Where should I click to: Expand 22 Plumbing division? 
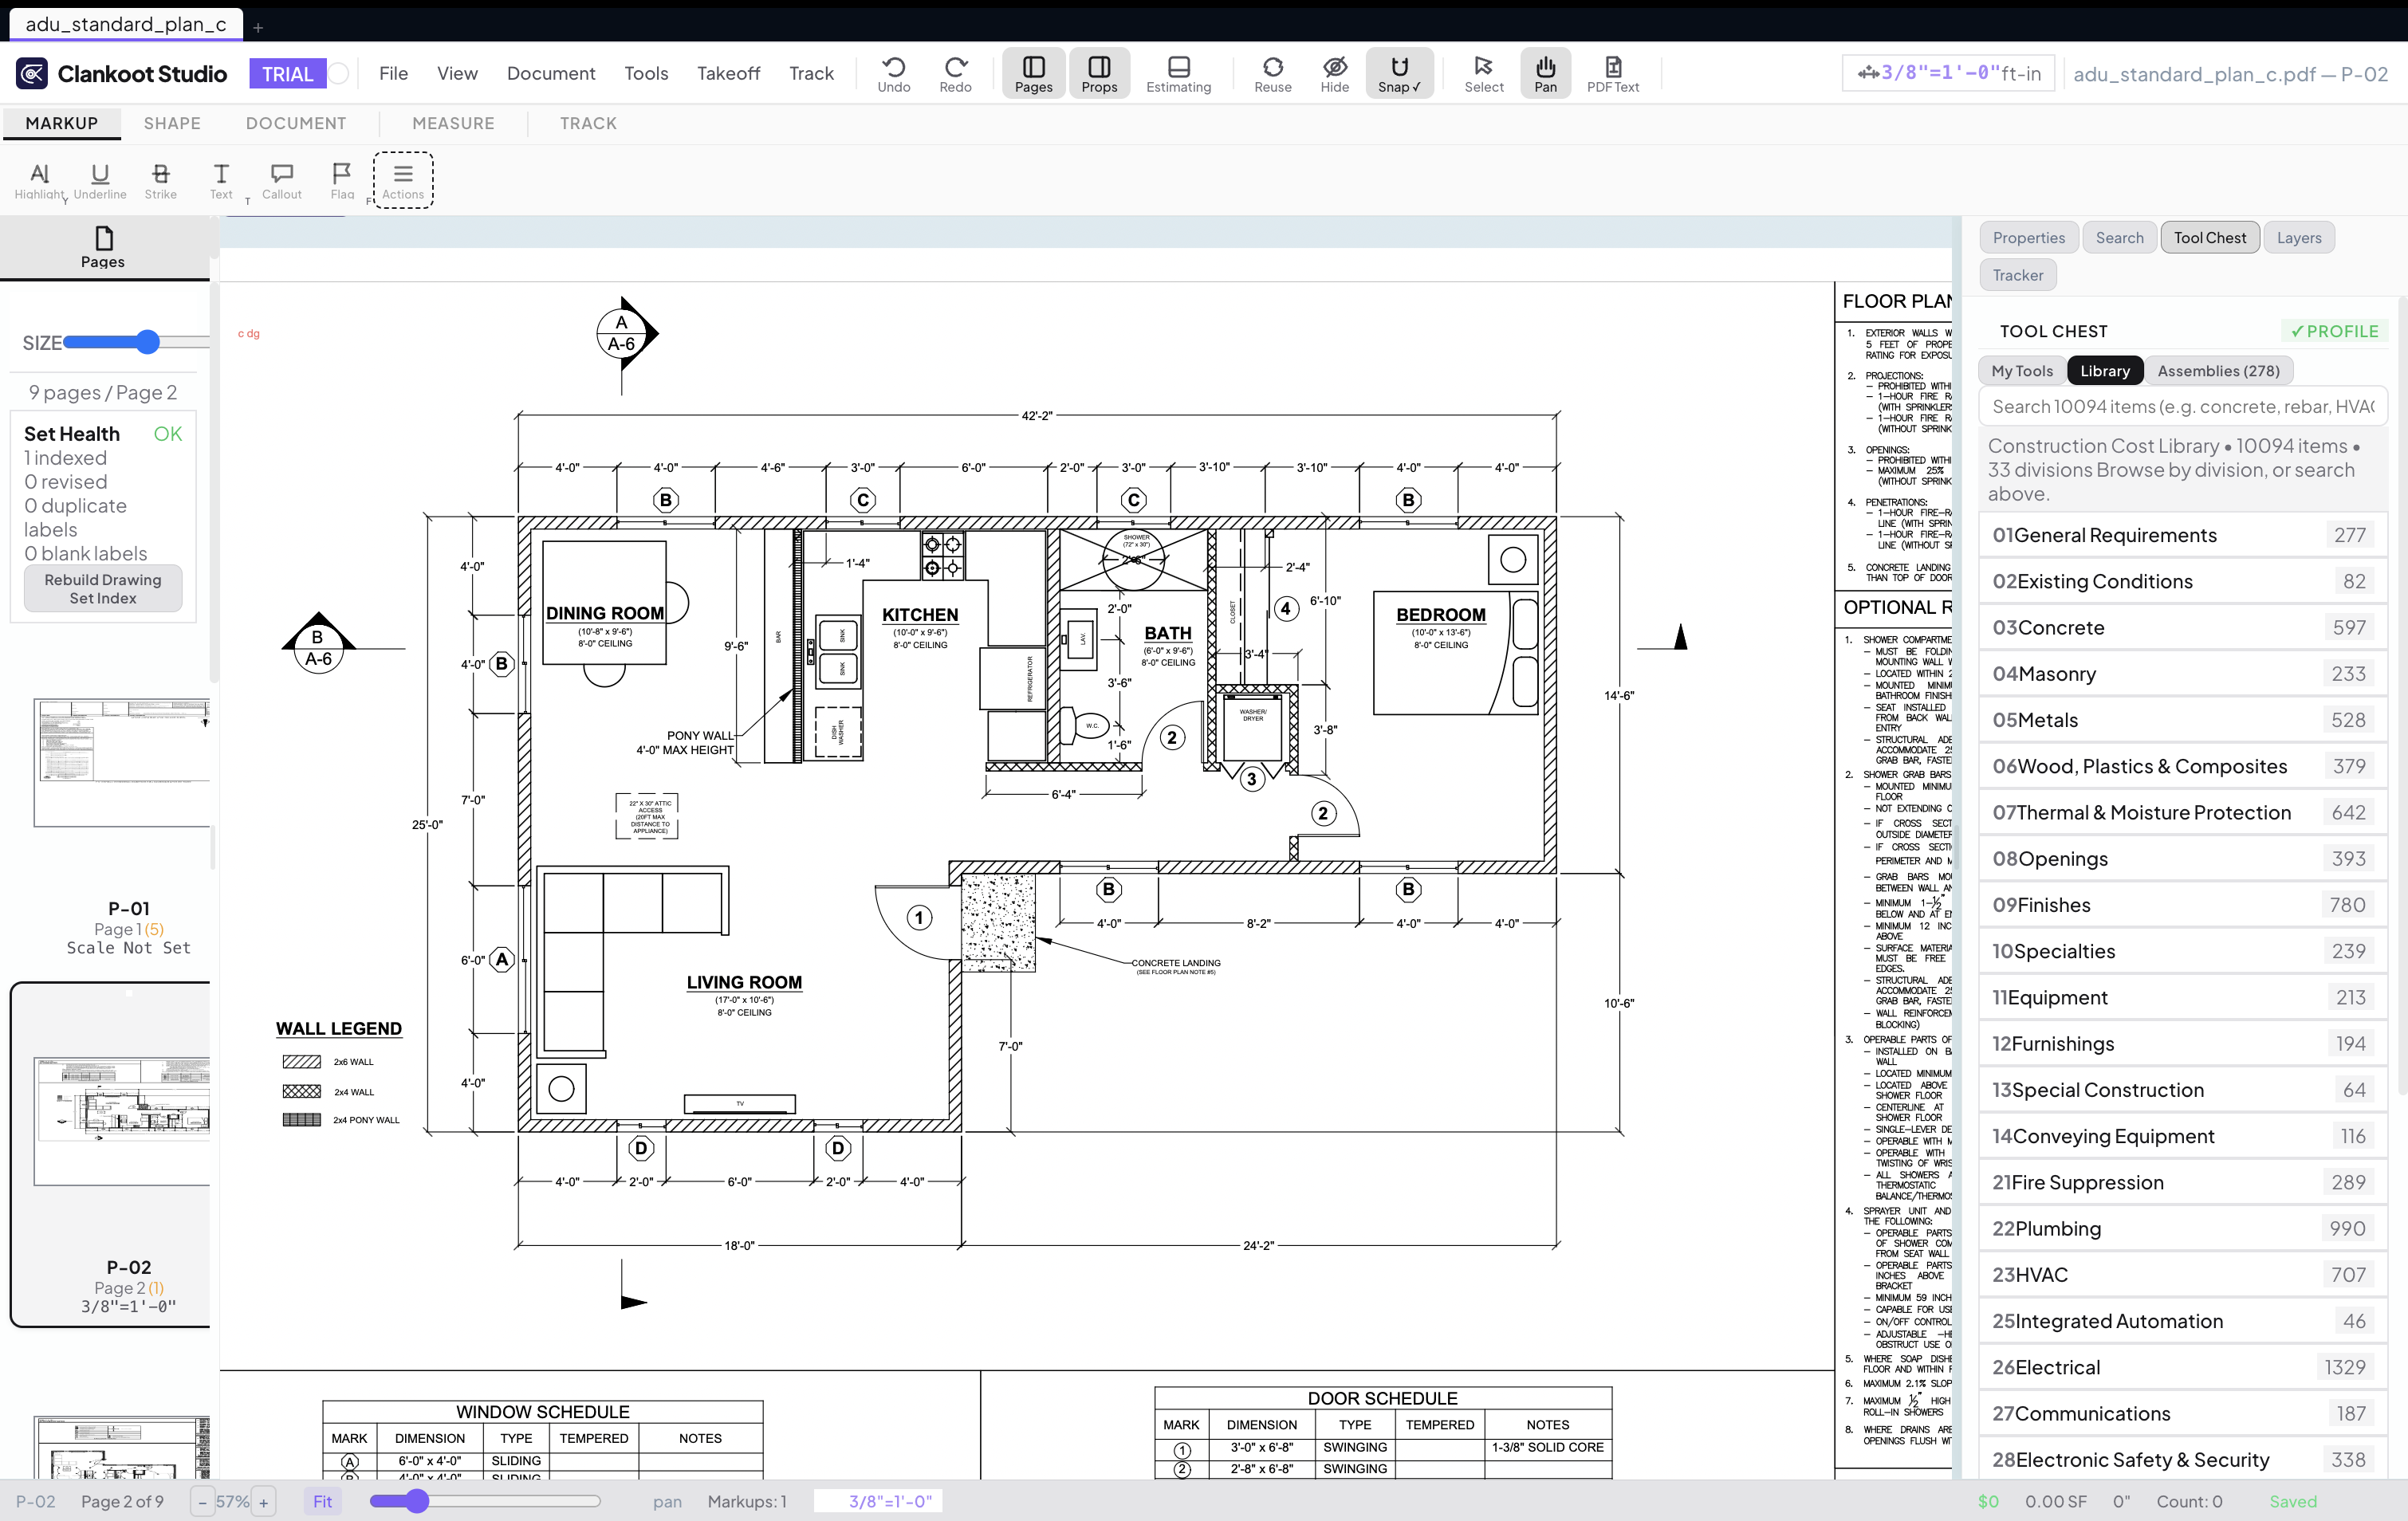point(2182,1228)
